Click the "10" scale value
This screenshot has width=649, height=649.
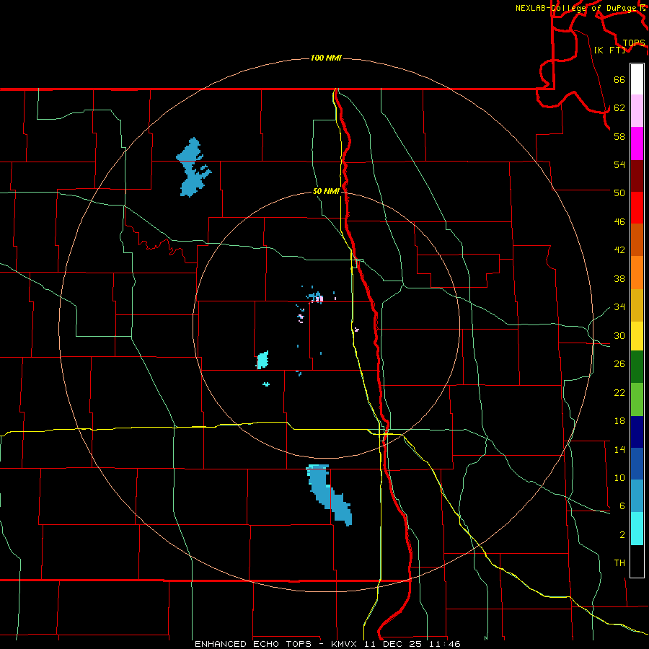[x=619, y=477]
